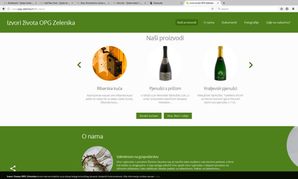Click the Ribarska kuća product thumbnail
Image resolution: width=298 pixels, height=179 pixels.
click(109, 63)
